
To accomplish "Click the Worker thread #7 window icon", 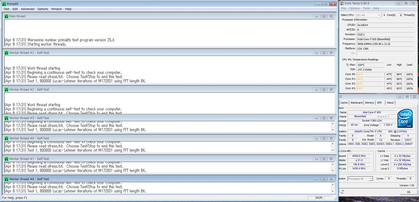I will point(7,159).
